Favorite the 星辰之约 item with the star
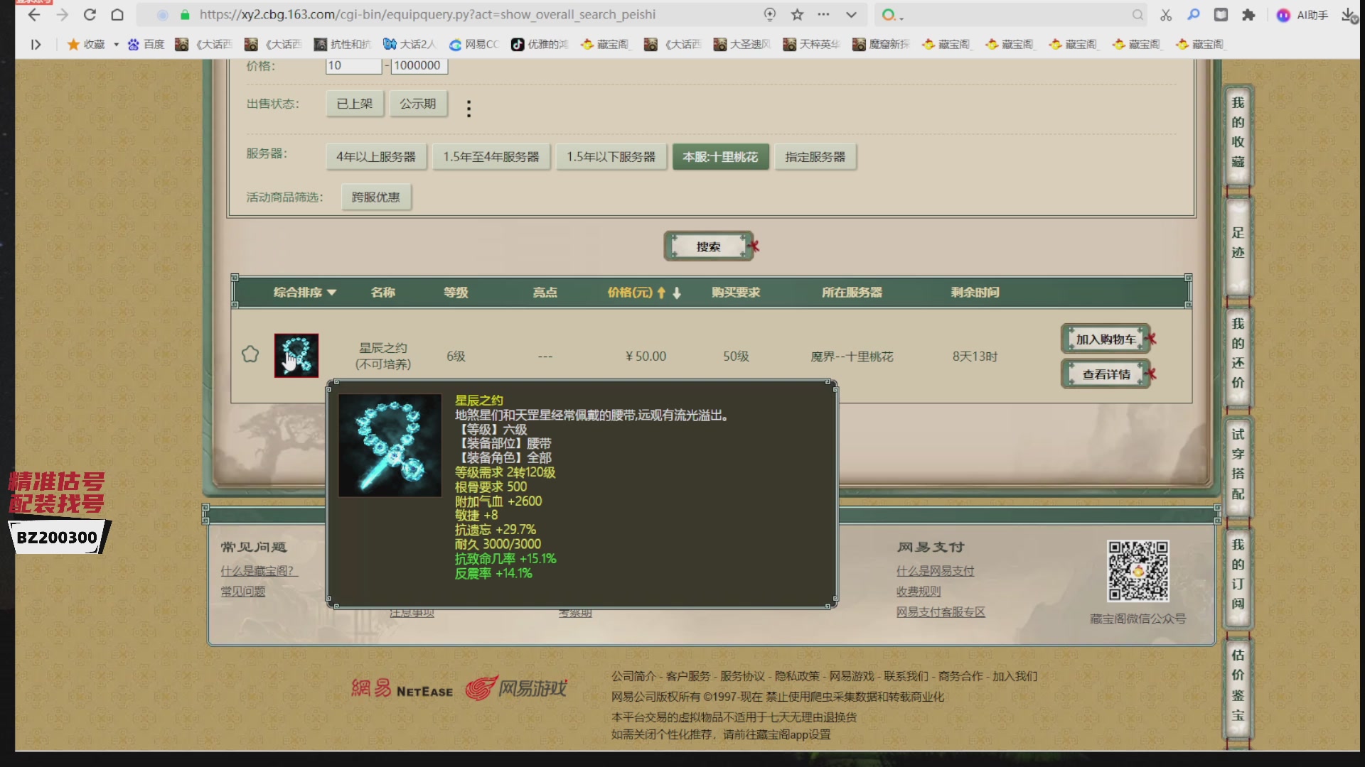 point(250,354)
